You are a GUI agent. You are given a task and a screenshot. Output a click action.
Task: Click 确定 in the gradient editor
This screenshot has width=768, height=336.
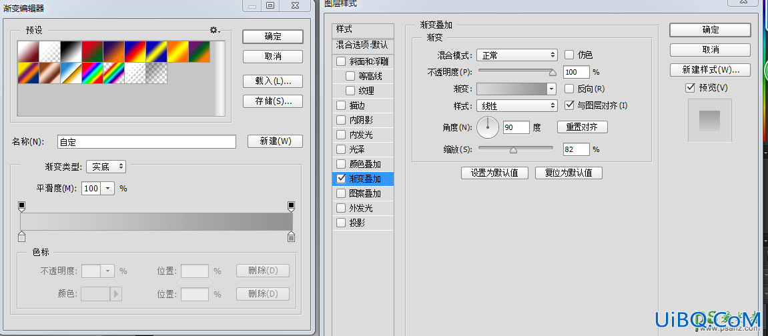tap(273, 36)
